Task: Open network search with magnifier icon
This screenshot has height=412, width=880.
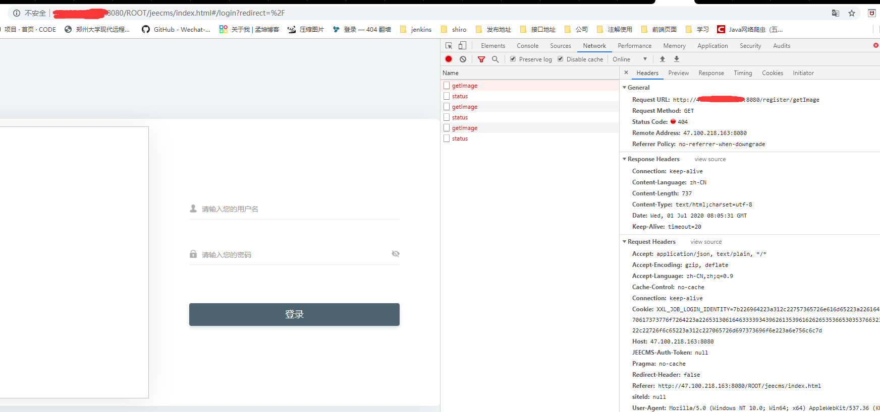Action: click(496, 59)
